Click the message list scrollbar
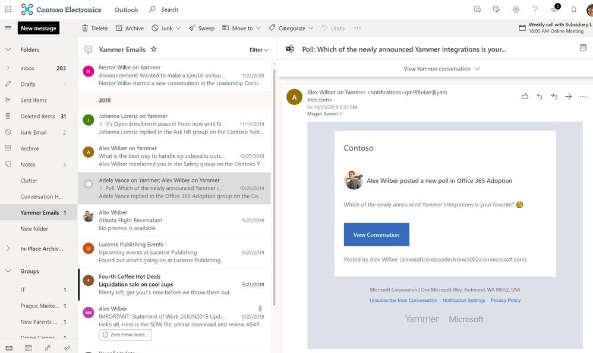593x353 pixels. pos(274,187)
